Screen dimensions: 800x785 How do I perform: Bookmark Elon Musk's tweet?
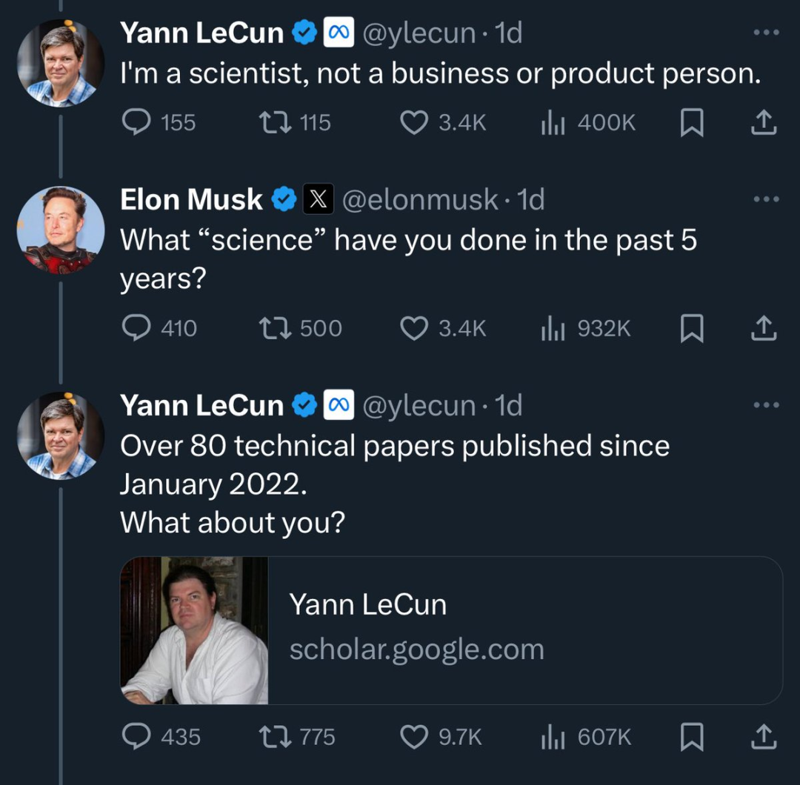pyautogui.click(x=693, y=328)
